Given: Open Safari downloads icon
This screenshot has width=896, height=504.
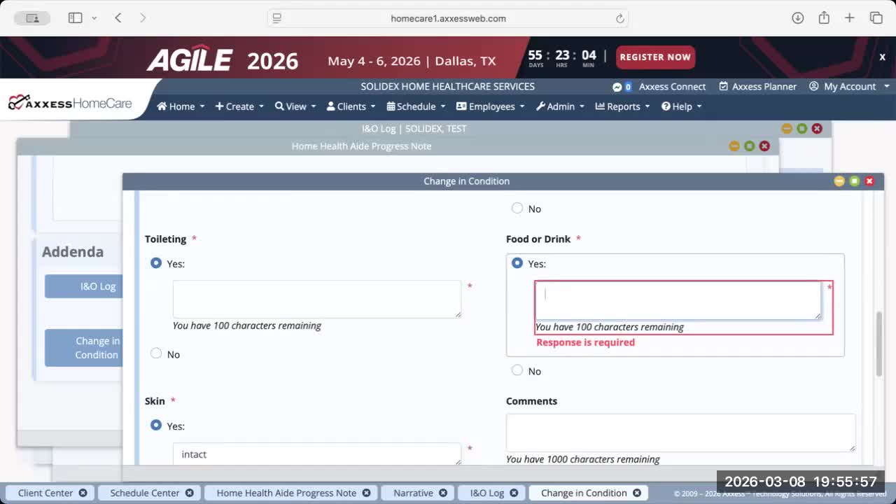Looking at the screenshot, I should [797, 18].
